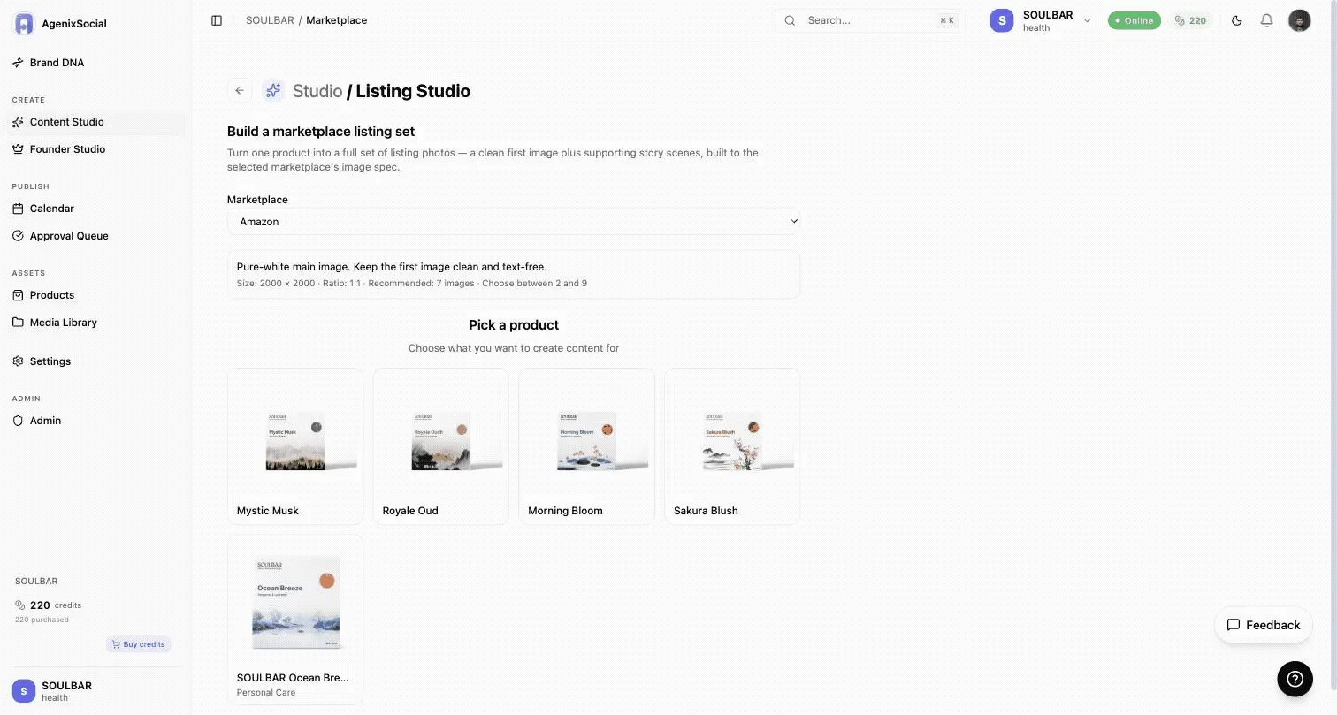1337x715 pixels.
Task: Click the AgenixSocial logo
Action: click(24, 24)
